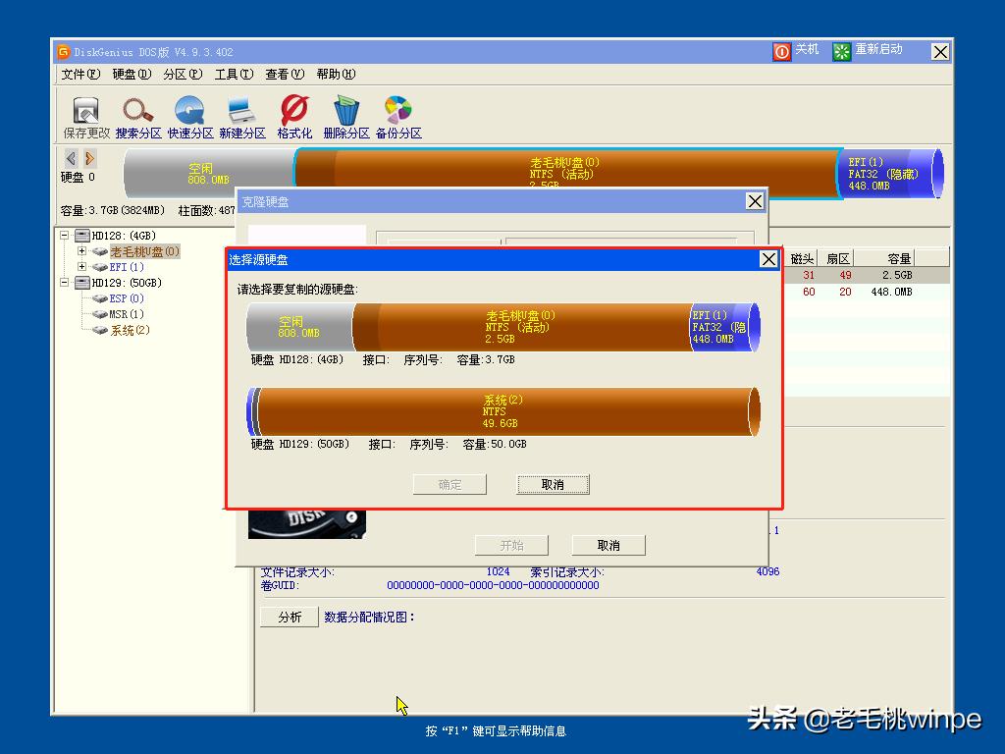Click the 关机 (Shutdown) icon in title bar
This screenshot has height=754, width=1005.
(x=783, y=50)
